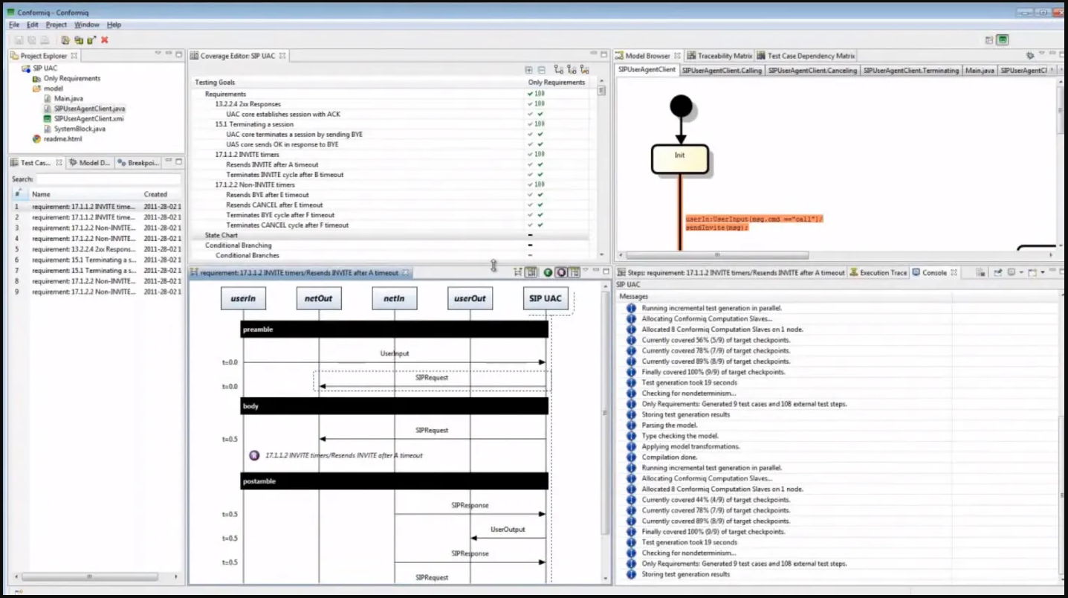
Task: Select test case 5 '13.2.2.4 2xx Respons...'
Action: [97, 249]
